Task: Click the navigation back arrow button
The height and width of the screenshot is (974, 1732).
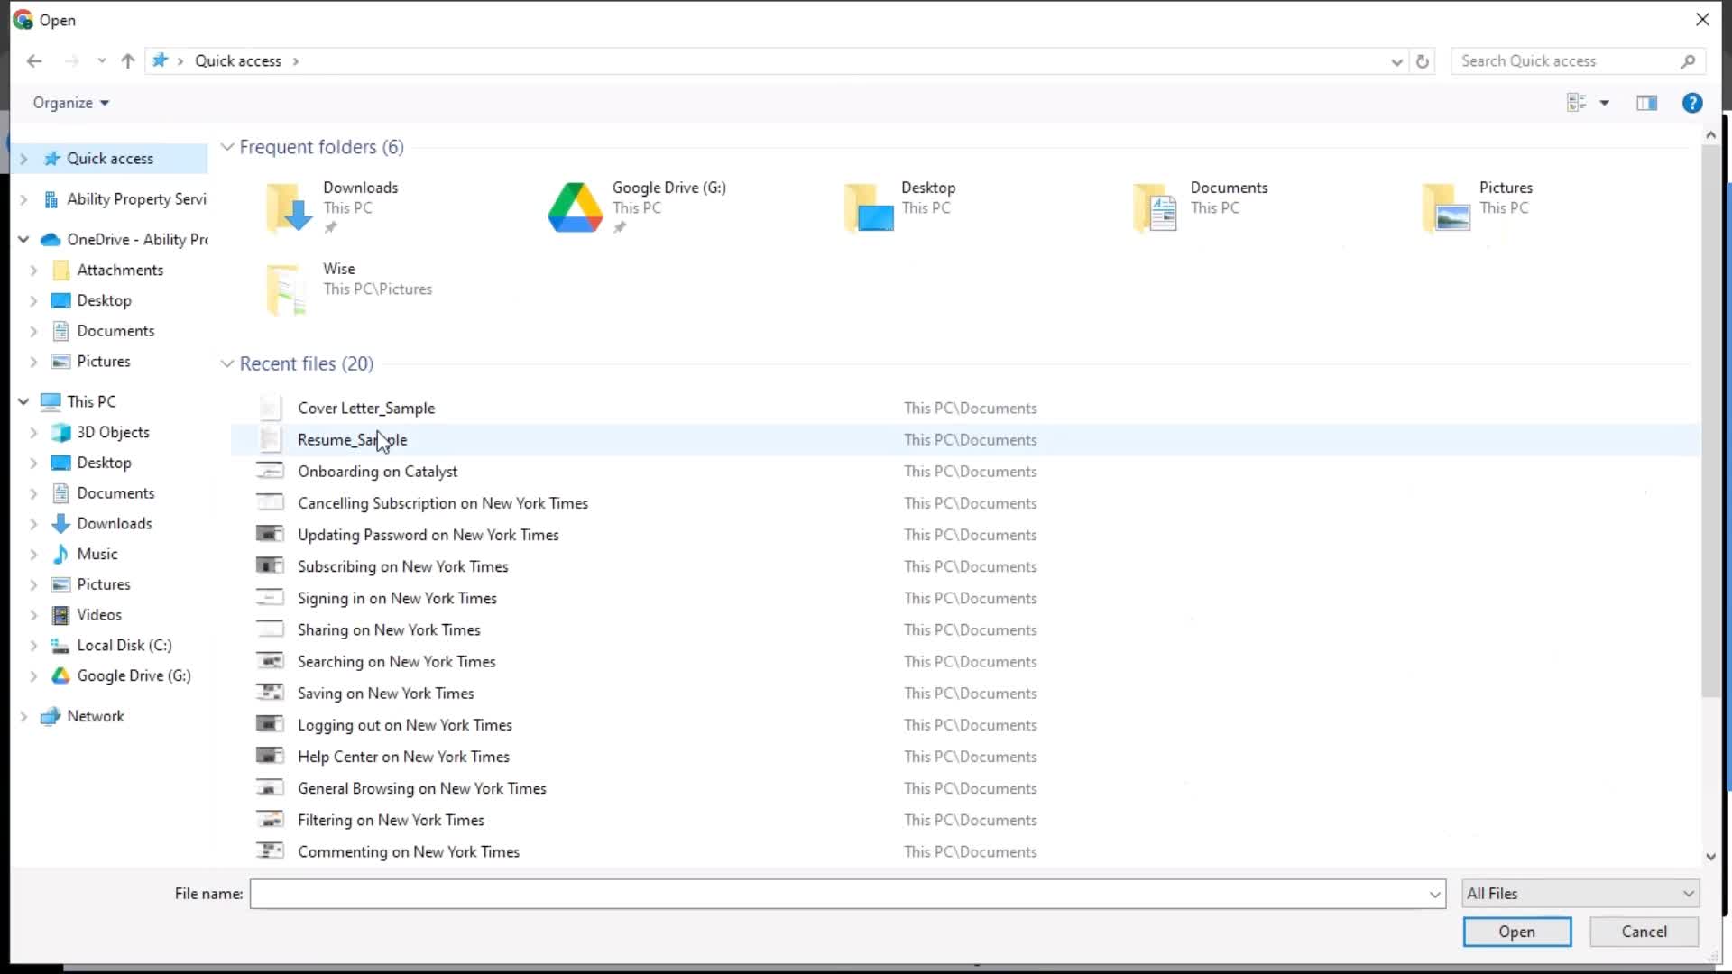Action: coord(32,60)
